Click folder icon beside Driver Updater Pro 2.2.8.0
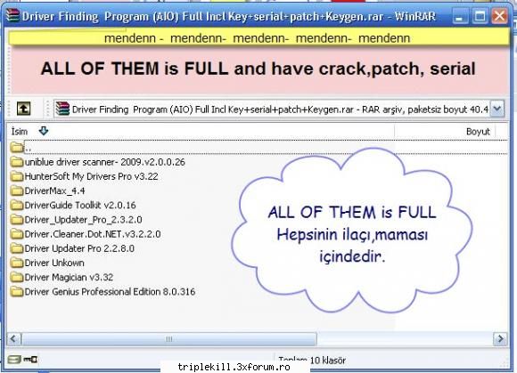The height and width of the screenshot is (373, 517). (x=16, y=248)
